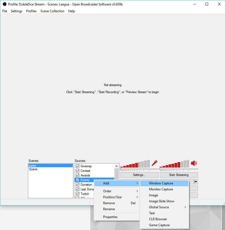Uncheck the Last Dona source checkbox
225x230 pixels.
[x=77, y=189]
